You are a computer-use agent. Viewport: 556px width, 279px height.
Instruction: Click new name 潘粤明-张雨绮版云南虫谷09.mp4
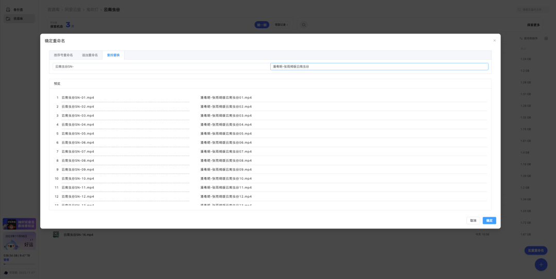click(x=226, y=169)
